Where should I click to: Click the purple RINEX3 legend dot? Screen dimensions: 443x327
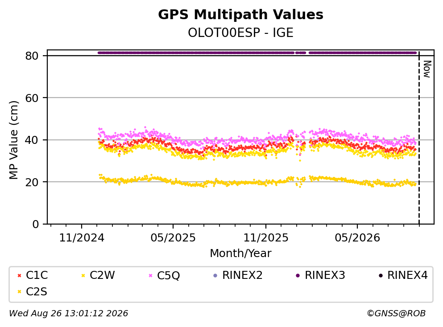(x=298, y=275)
